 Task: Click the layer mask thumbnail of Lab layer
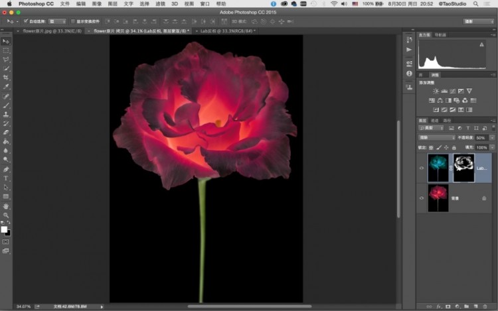[x=463, y=168]
